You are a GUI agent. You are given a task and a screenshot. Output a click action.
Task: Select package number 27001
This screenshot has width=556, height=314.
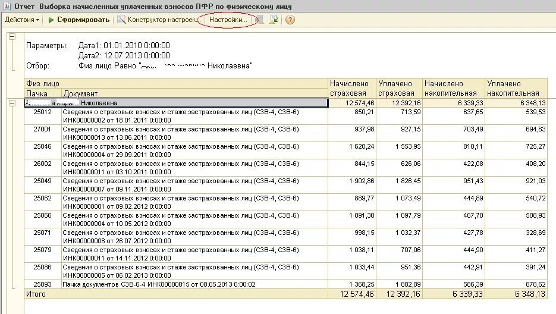[43, 129]
